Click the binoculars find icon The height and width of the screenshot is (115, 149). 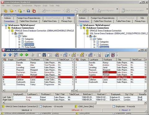coord(44,55)
